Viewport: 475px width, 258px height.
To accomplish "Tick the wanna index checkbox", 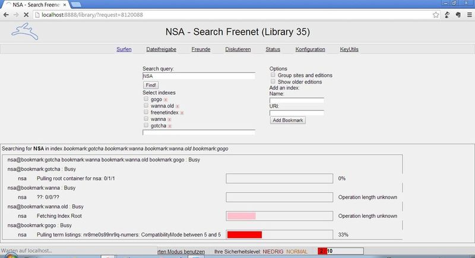I will 146,119.
